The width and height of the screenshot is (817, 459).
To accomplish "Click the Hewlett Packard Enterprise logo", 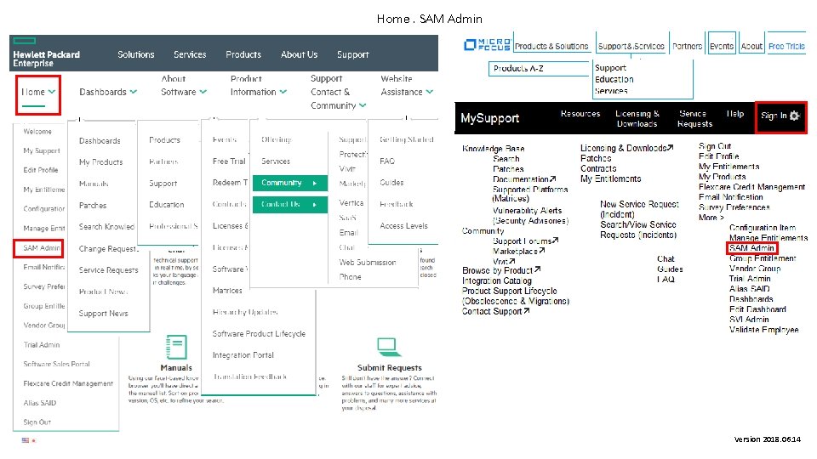I will tap(46, 53).
